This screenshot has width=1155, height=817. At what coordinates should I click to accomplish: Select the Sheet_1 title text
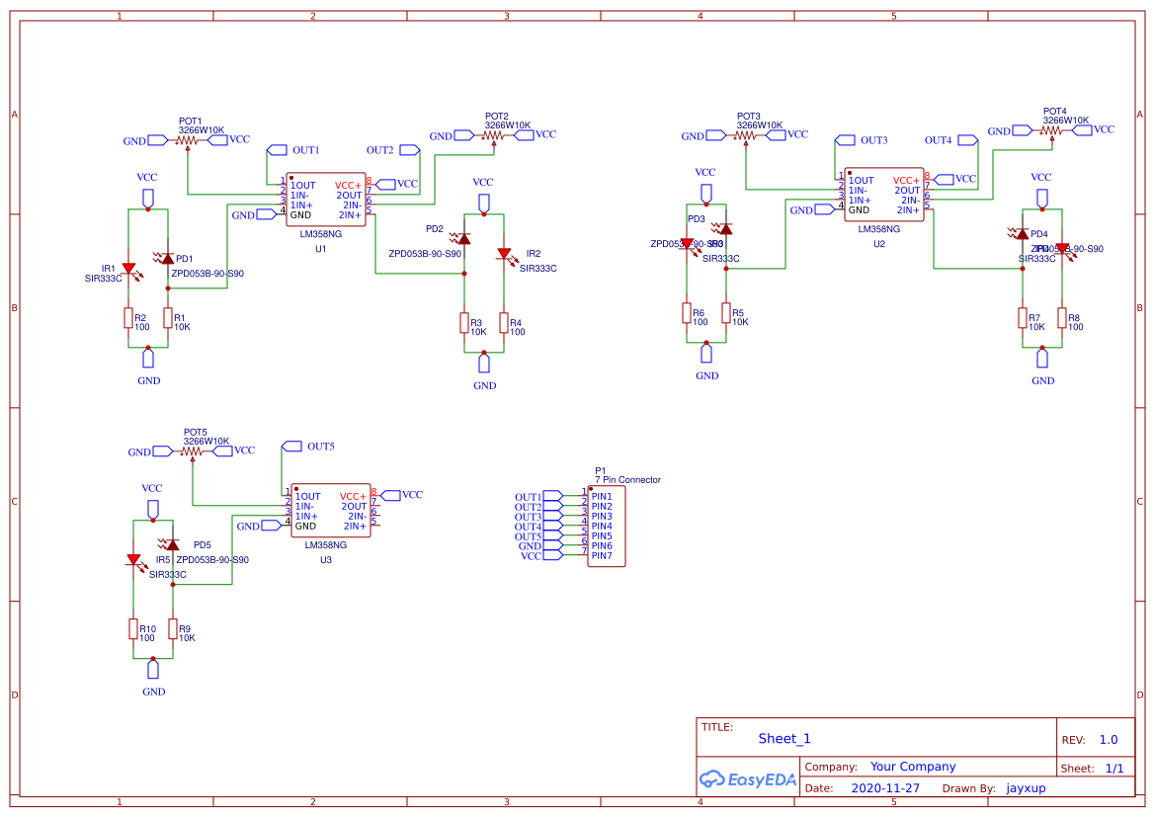click(784, 738)
